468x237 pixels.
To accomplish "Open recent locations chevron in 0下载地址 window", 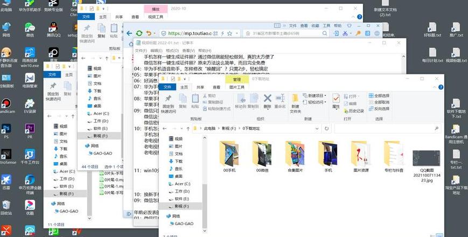I will click(182, 129).
